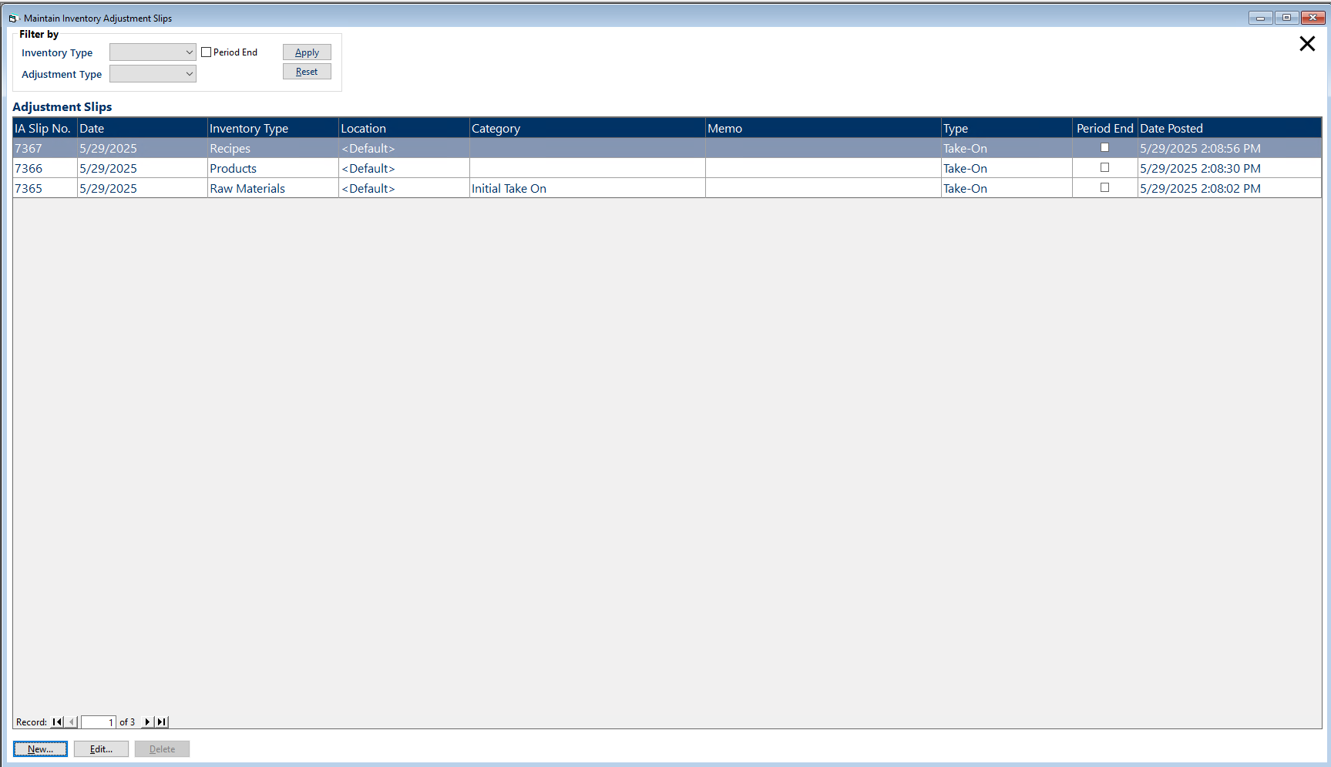Click the New... button

pos(40,749)
